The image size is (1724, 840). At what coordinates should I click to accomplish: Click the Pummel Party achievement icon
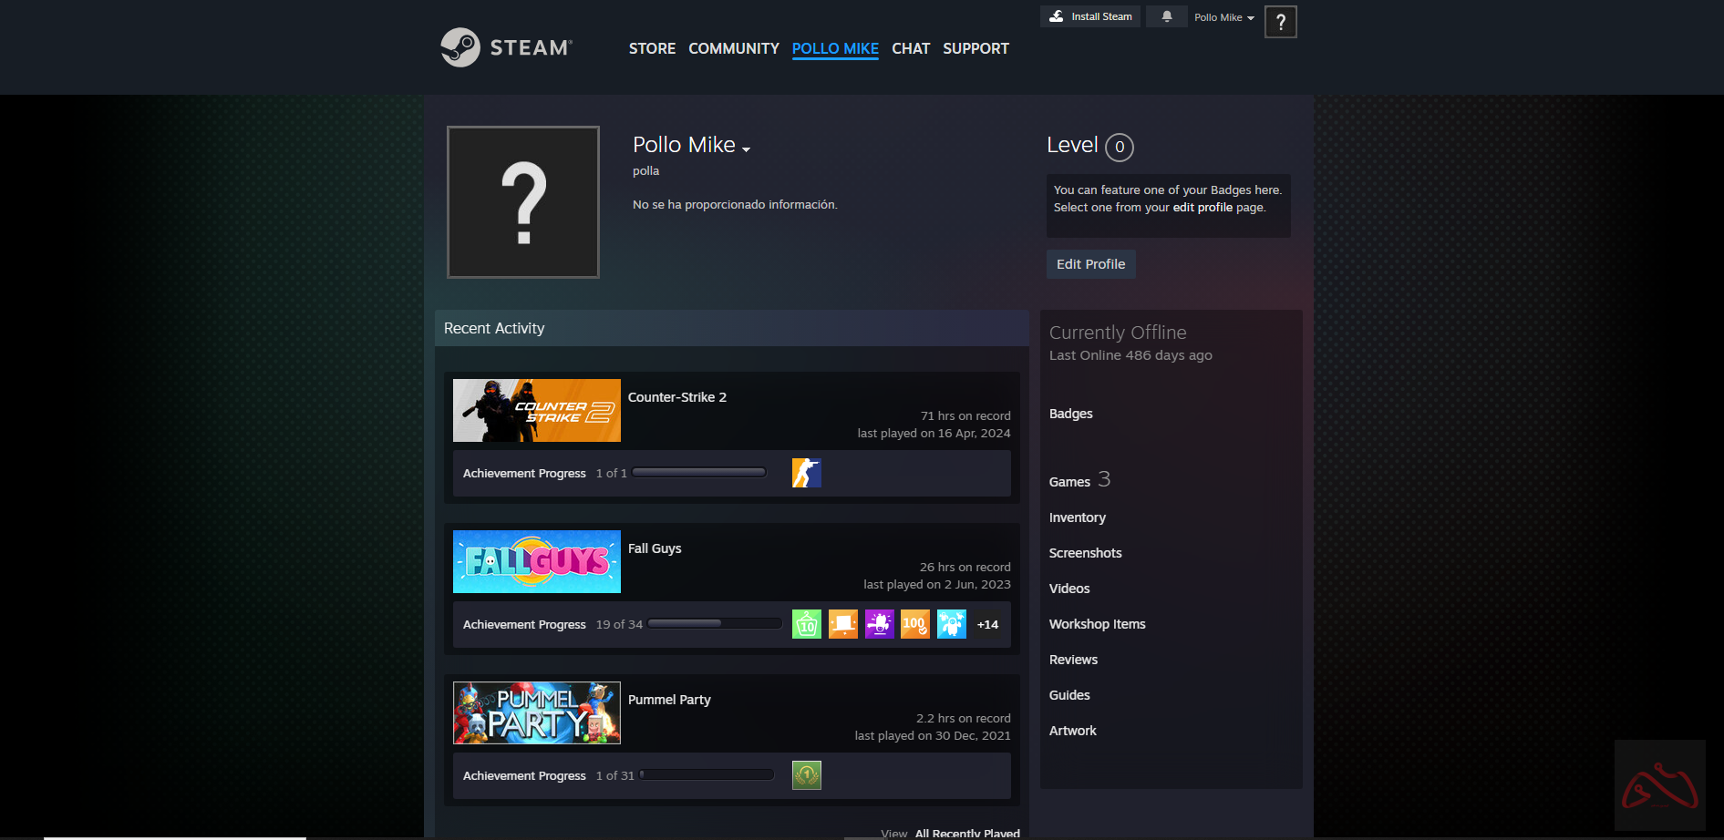pyautogui.click(x=806, y=775)
